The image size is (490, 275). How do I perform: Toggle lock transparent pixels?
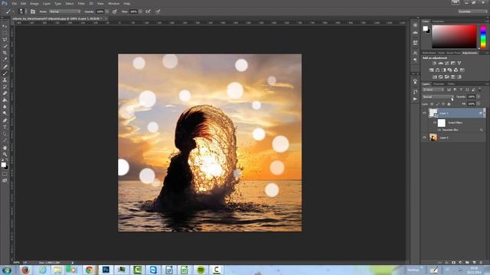pos(432,104)
